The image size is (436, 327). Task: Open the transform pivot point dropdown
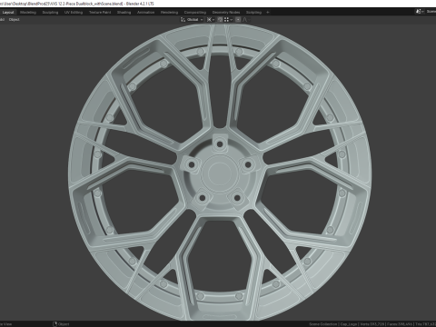point(211,20)
